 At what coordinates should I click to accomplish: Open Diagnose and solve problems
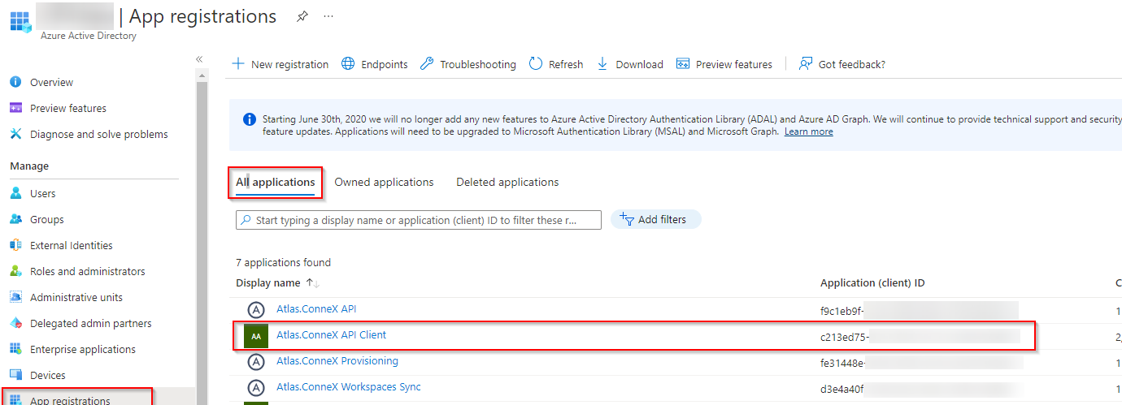[99, 134]
